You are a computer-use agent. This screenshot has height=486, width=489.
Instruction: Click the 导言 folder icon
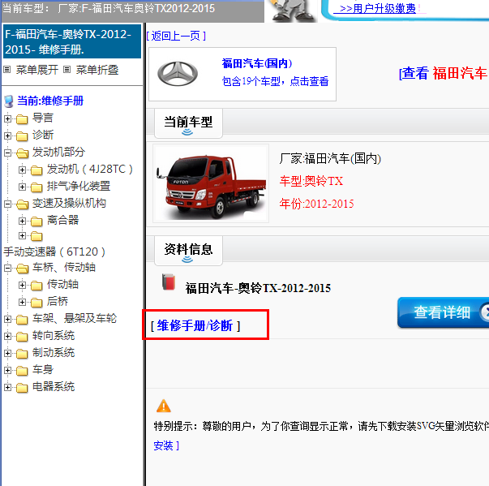(22, 118)
